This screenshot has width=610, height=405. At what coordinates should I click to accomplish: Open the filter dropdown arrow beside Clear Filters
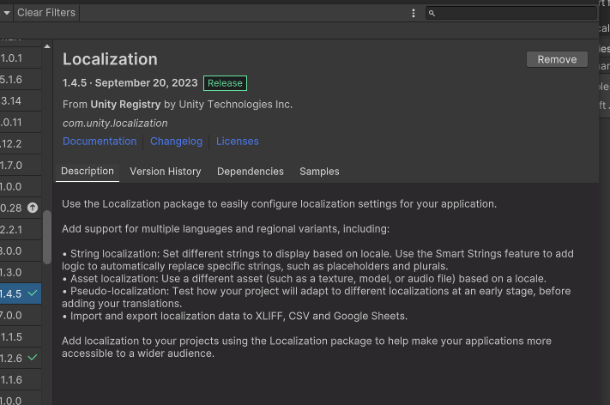(x=6, y=13)
